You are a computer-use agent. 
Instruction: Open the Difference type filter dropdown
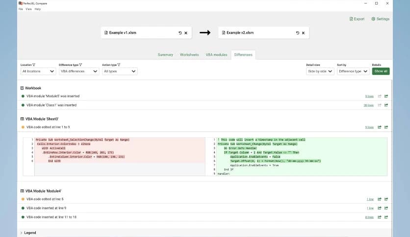(x=79, y=71)
